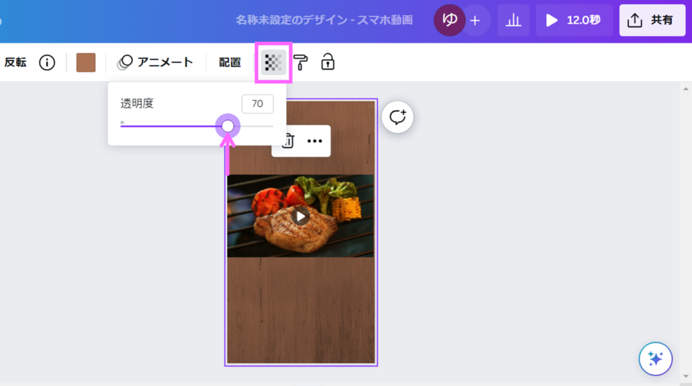Open the アニメート animation panel
Image resolution: width=692 pixels, height=386 pixels.
[155, 63]
